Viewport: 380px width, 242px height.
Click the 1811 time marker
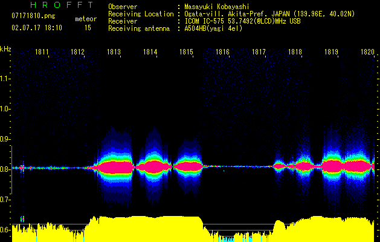pos(42,52)
